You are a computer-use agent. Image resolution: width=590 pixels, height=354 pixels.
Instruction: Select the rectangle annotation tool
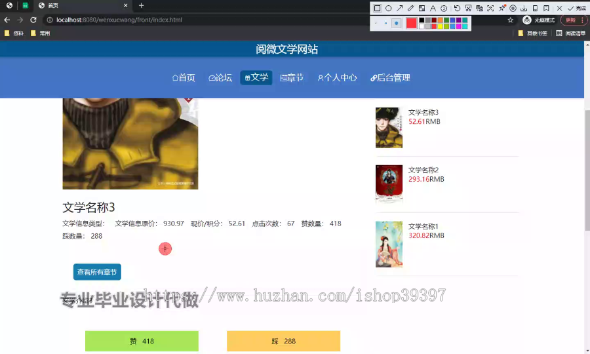[377, 9]
